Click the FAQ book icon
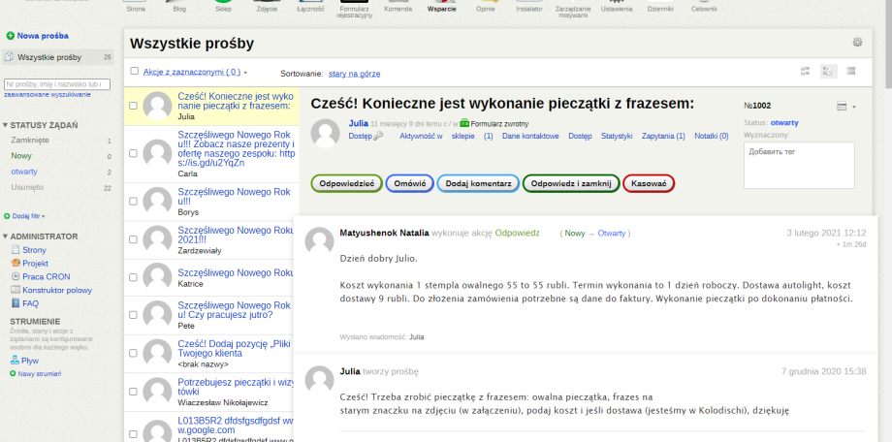 [x=16, y=303]
